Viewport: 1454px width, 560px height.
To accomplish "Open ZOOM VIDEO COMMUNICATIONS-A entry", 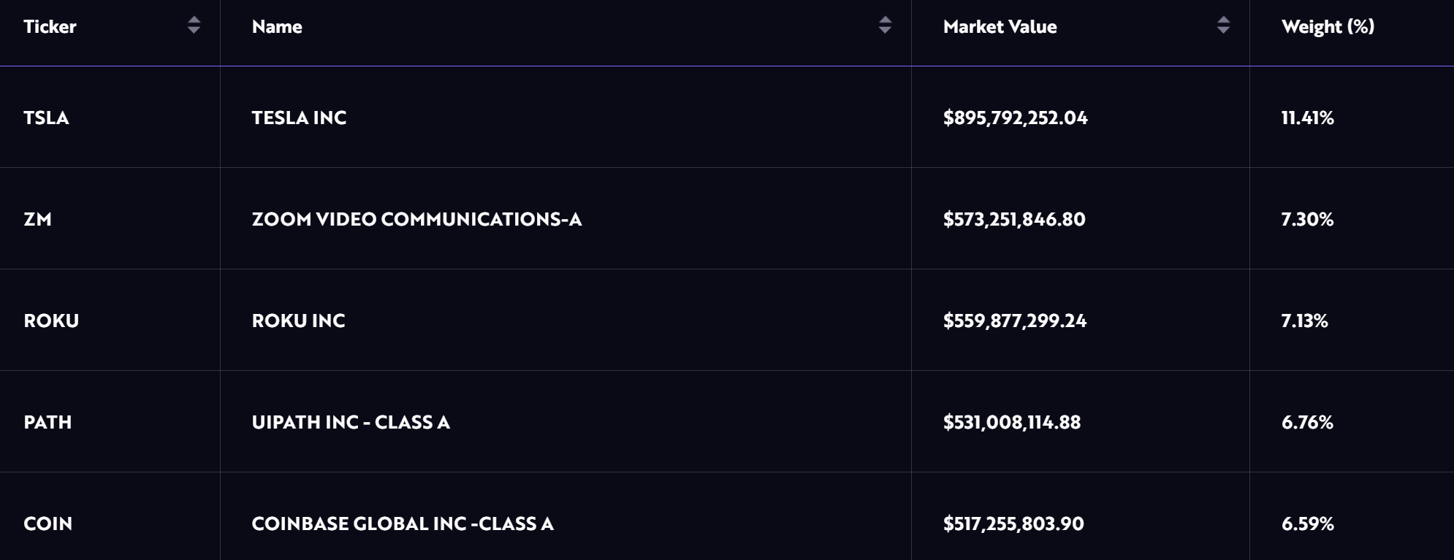I will [416, 219].
